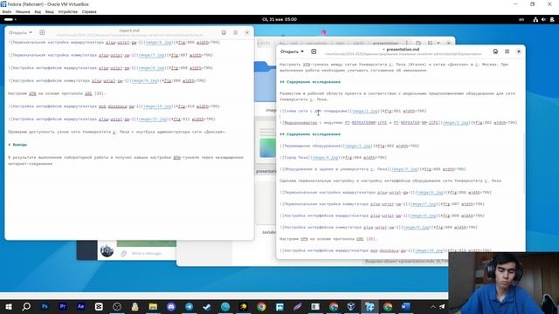The height and width of the screenshot is (314, 559).
Task: Click the '# Выводы' heading in report.md
Action: [x=17, y=145]
